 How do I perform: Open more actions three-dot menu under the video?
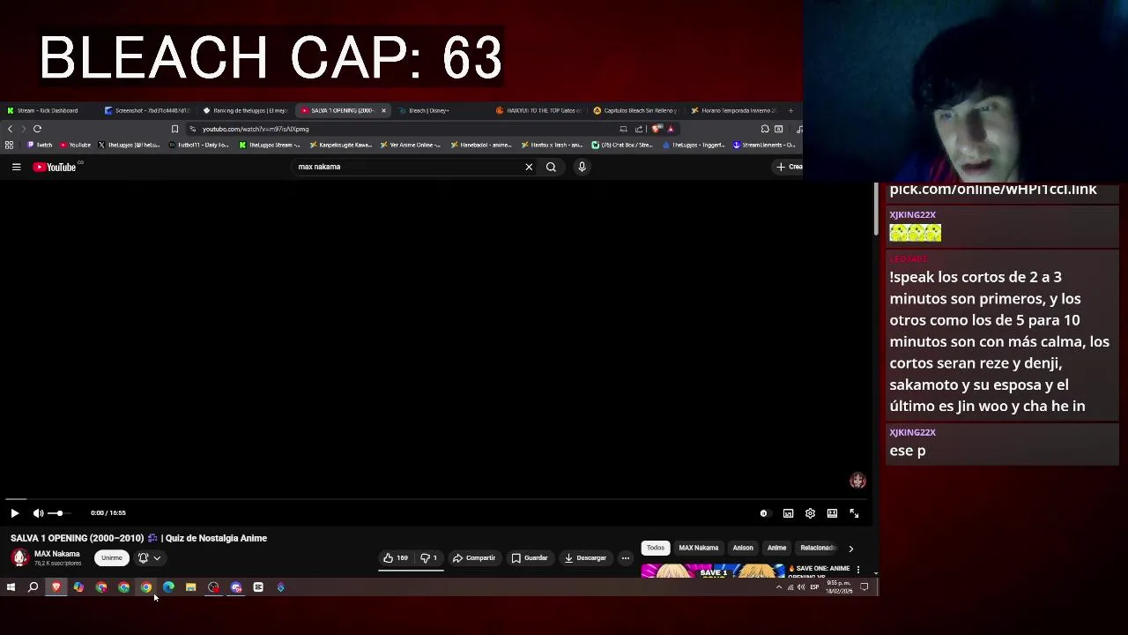click(x=626, y=558)
